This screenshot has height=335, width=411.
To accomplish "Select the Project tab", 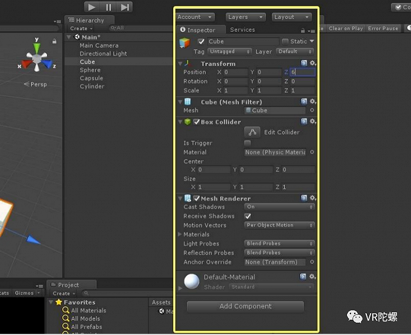I will (72, 285).
